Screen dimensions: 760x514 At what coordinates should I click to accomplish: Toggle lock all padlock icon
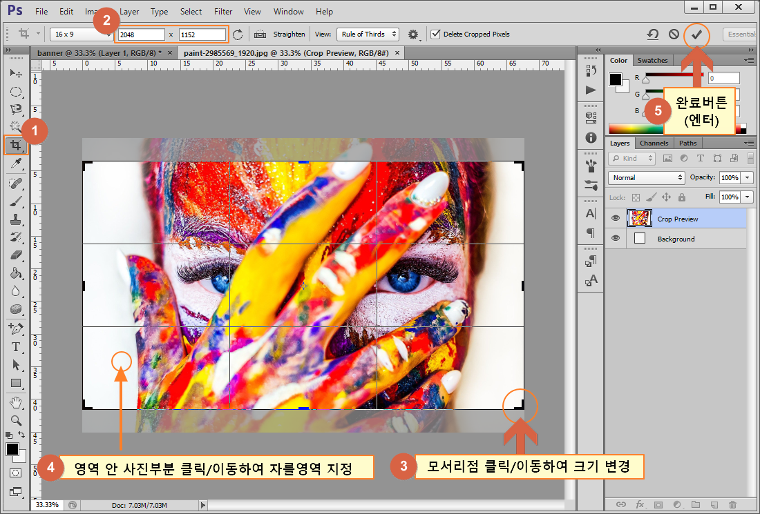click(x=681, y=197)
